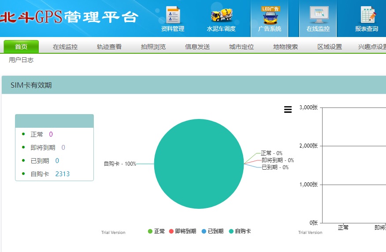Screen dimensions: 386x252
Task: Go to 信息发送 tab
Action: [197, 47]
